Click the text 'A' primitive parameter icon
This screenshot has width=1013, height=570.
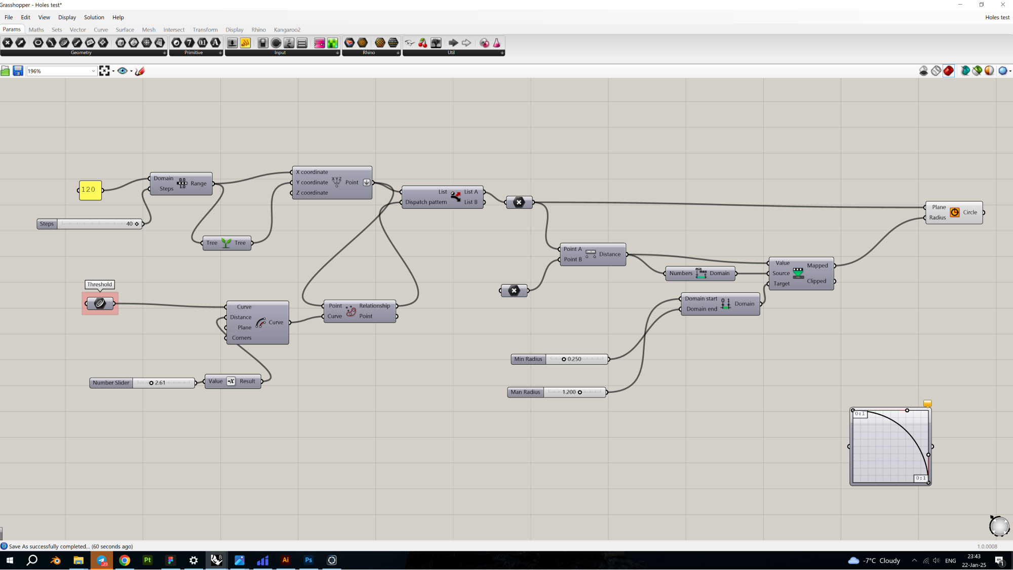(215, 43)
